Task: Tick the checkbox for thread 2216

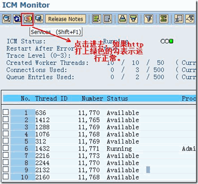Action: [x=5, y=155]
